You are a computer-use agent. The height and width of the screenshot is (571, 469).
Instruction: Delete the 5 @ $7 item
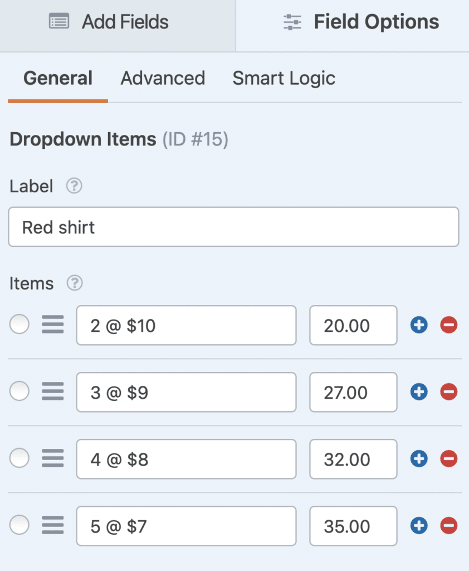[x=449, y=525]
